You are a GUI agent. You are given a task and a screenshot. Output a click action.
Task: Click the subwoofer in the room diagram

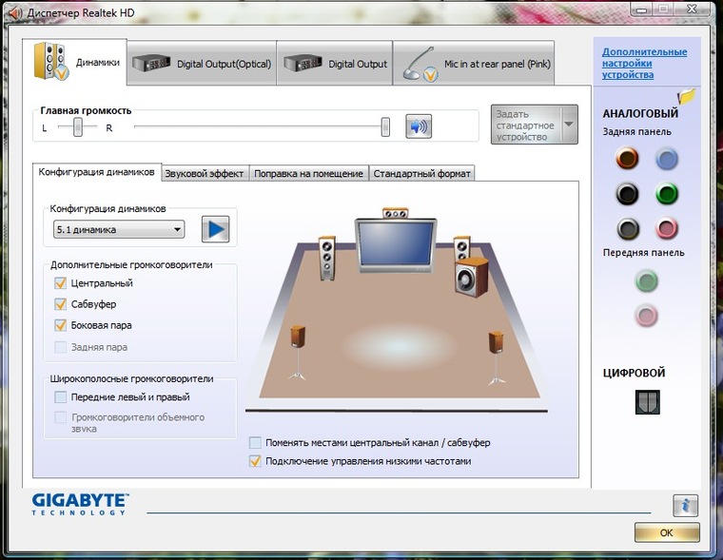click(x=471, y=277)
